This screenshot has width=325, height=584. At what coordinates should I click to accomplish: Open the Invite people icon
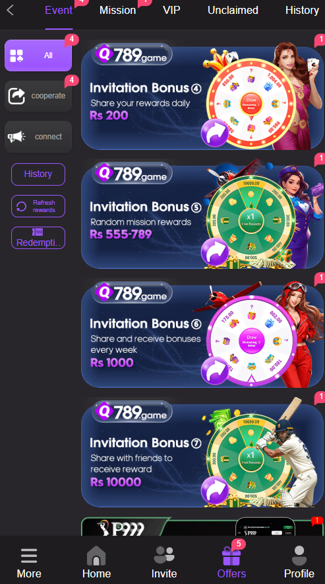point(164,555)
